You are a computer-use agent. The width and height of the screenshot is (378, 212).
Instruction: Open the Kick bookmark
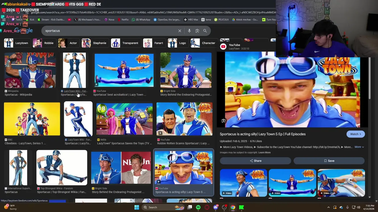pyautogui.click(x=30, y=20)
